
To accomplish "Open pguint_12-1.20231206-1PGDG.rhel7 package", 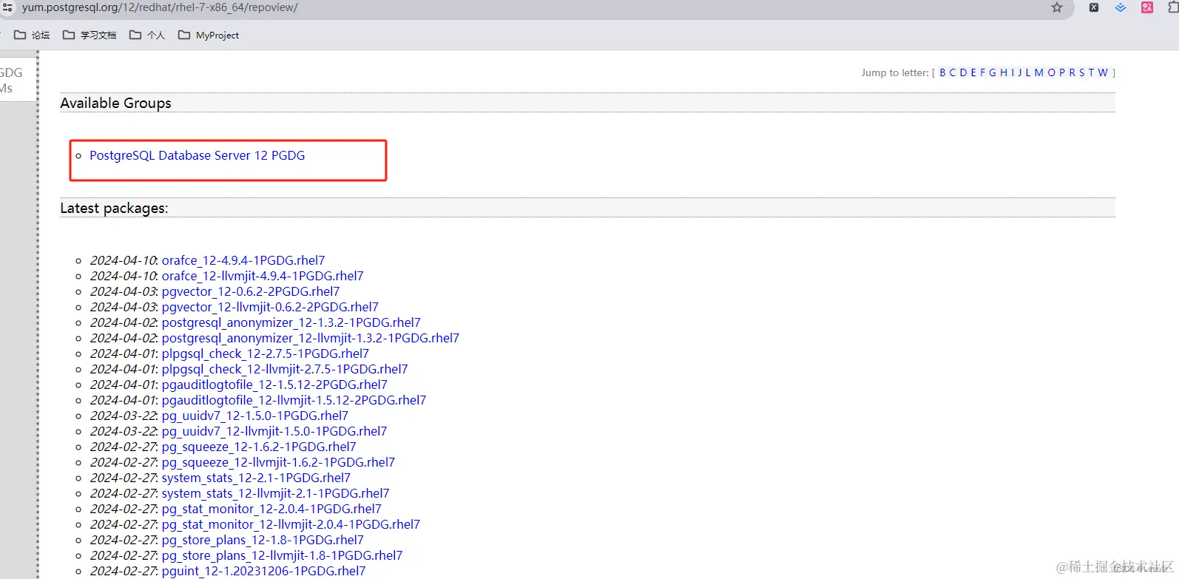I will coord(263,571).
